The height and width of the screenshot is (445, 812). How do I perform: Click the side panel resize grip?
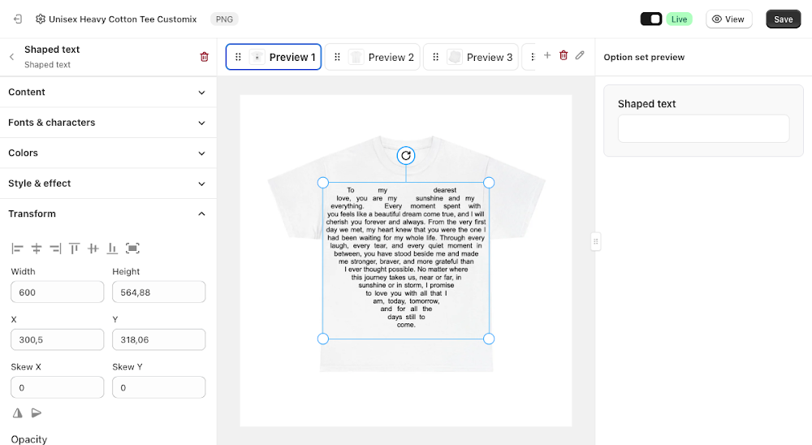tap(595, 241)
